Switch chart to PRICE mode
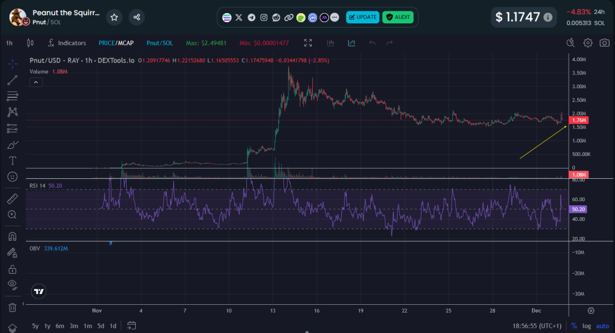615x333 pixels. click(x=106, y=43)
